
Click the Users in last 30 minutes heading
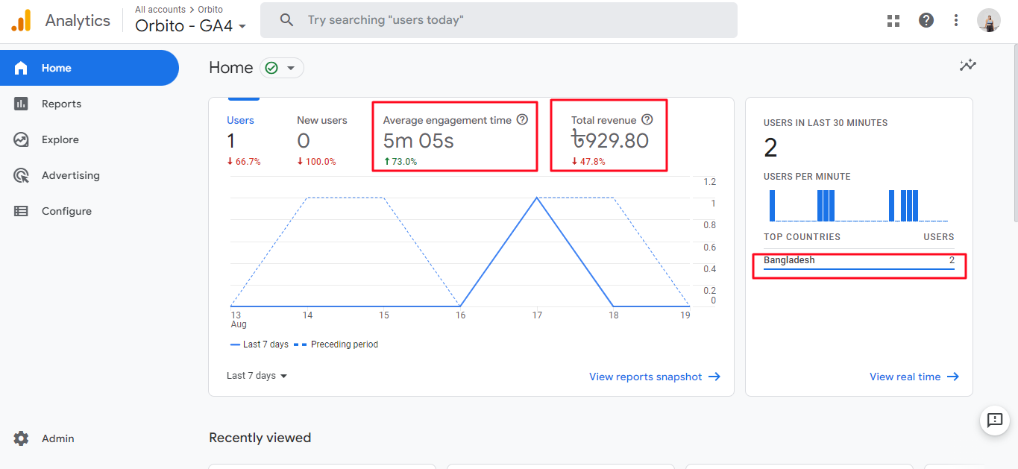click(x=826, y=123)
